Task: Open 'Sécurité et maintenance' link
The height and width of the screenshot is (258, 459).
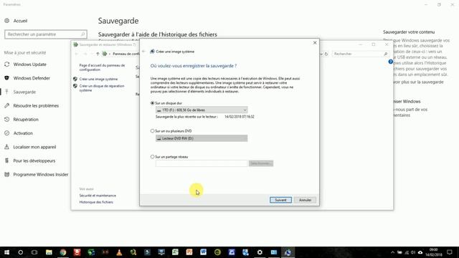Action: point(98,196)
